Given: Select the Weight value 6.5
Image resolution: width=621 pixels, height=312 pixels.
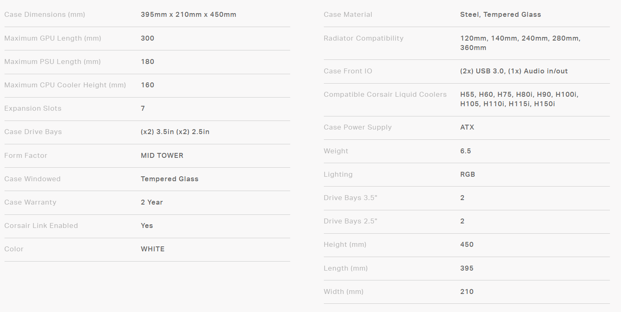Looking at the screenshot, I should click(466, 151).
